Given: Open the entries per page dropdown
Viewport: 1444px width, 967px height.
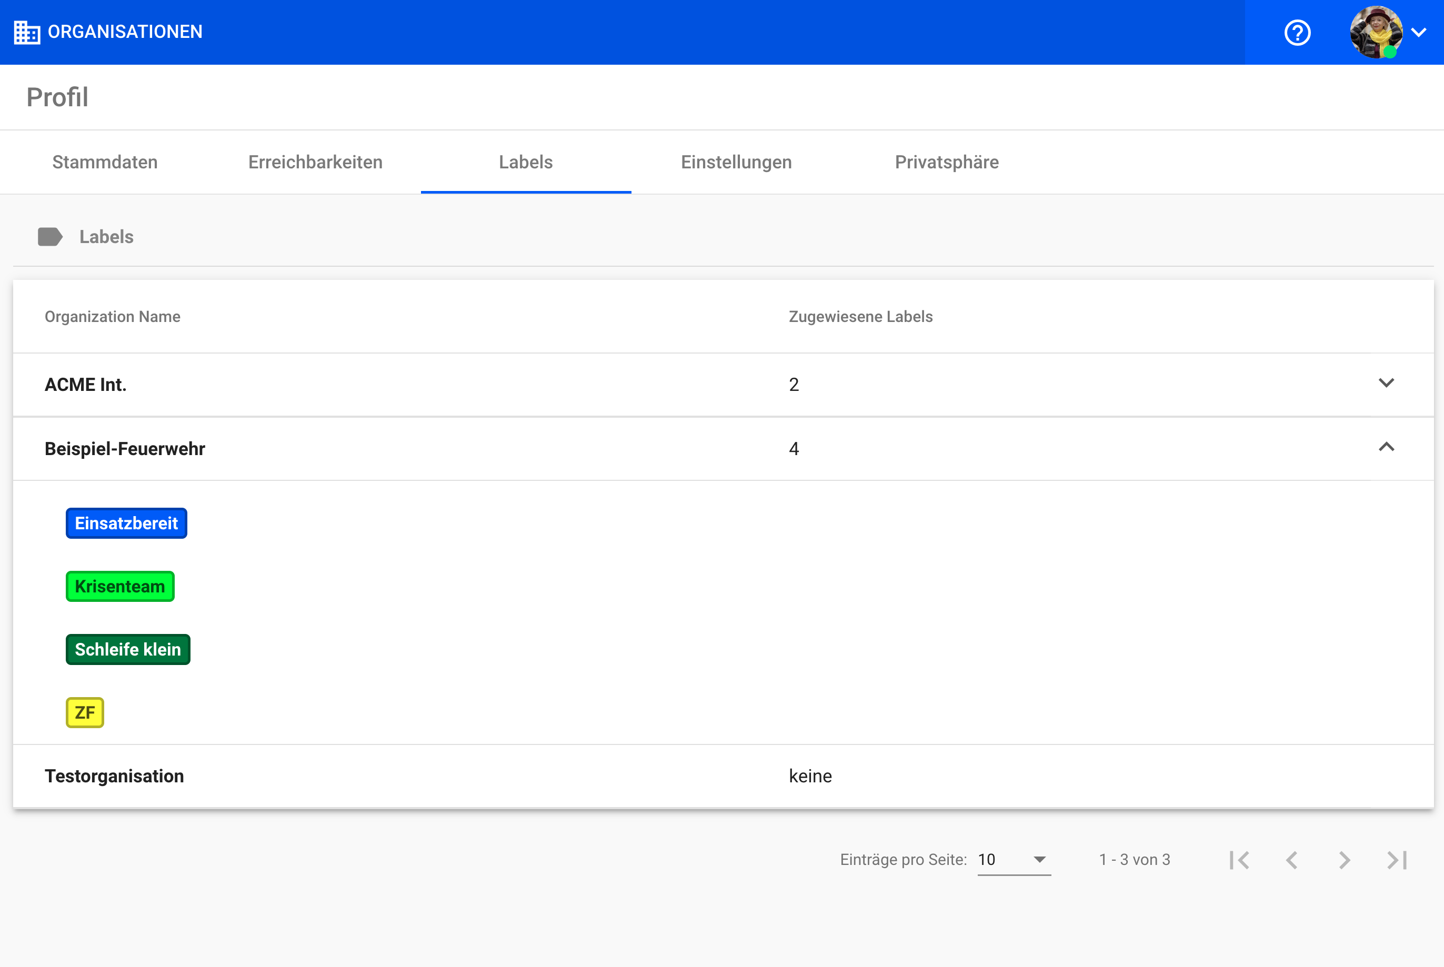Looking at the screenshot, I should coord(1014,860).
